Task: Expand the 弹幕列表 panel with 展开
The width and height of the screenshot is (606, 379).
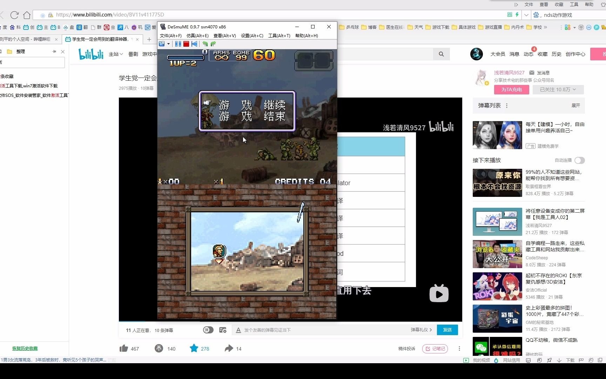Action: [576, 106]
